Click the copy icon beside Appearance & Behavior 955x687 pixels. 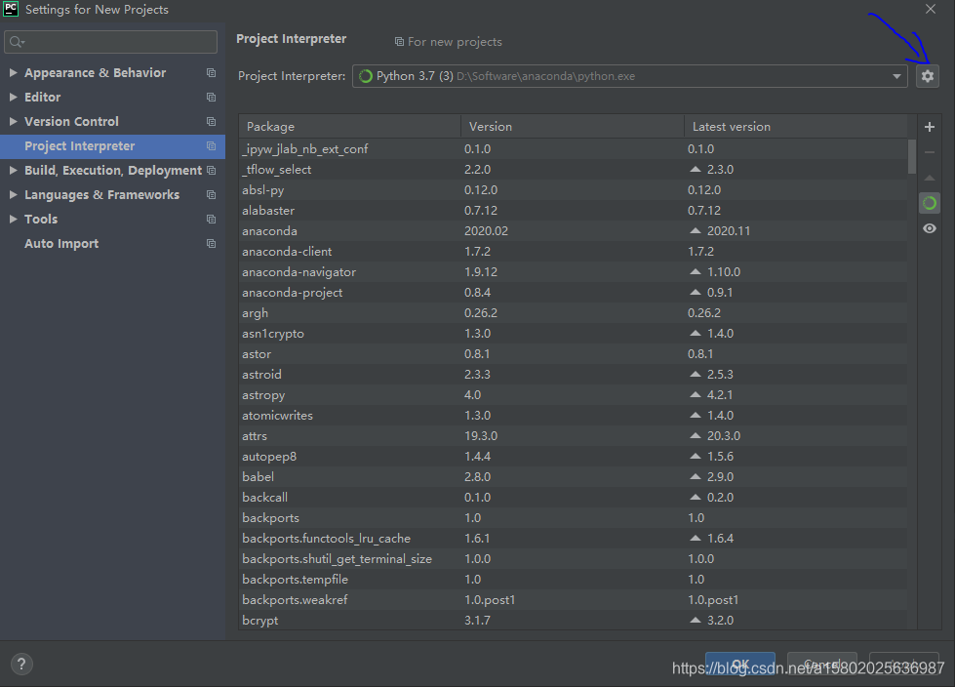point(212,72)
